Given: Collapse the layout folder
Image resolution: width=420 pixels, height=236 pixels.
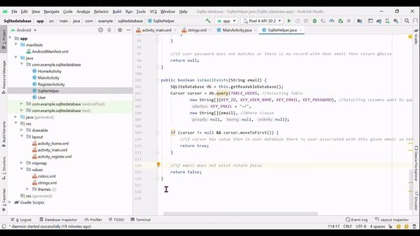Looking at the screenshot, I should tap(22, 137).
